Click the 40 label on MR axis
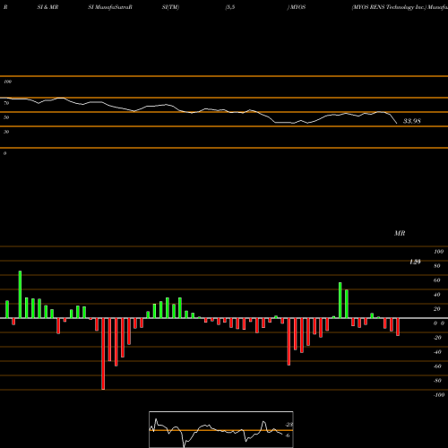 [x=437, y=295]
